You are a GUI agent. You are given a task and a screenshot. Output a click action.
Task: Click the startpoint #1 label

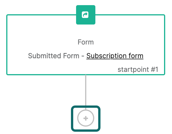(x=138, y=70)
